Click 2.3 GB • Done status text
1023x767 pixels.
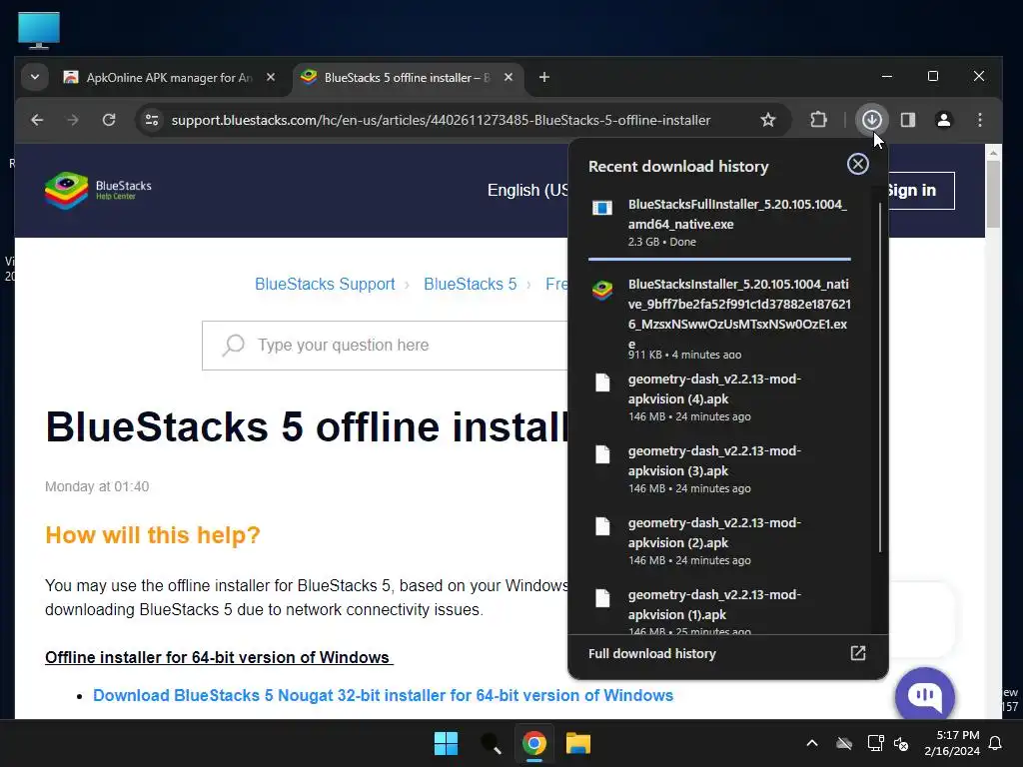[x=661, y=242]
